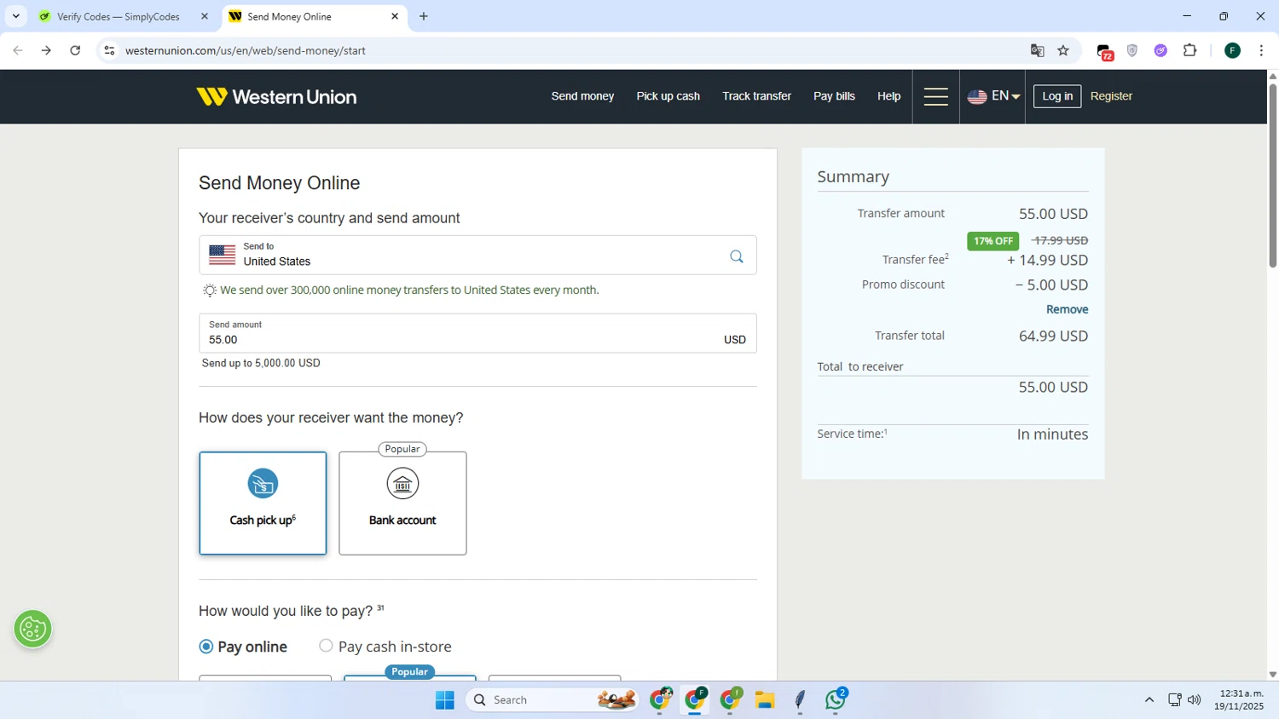Click the page vertical scrollbar thumb
The width and height of the screenshot is (1279, 719).
pos(1272,175)
